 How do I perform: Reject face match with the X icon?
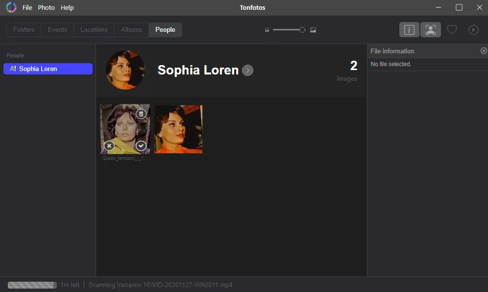tap(109, 146)
